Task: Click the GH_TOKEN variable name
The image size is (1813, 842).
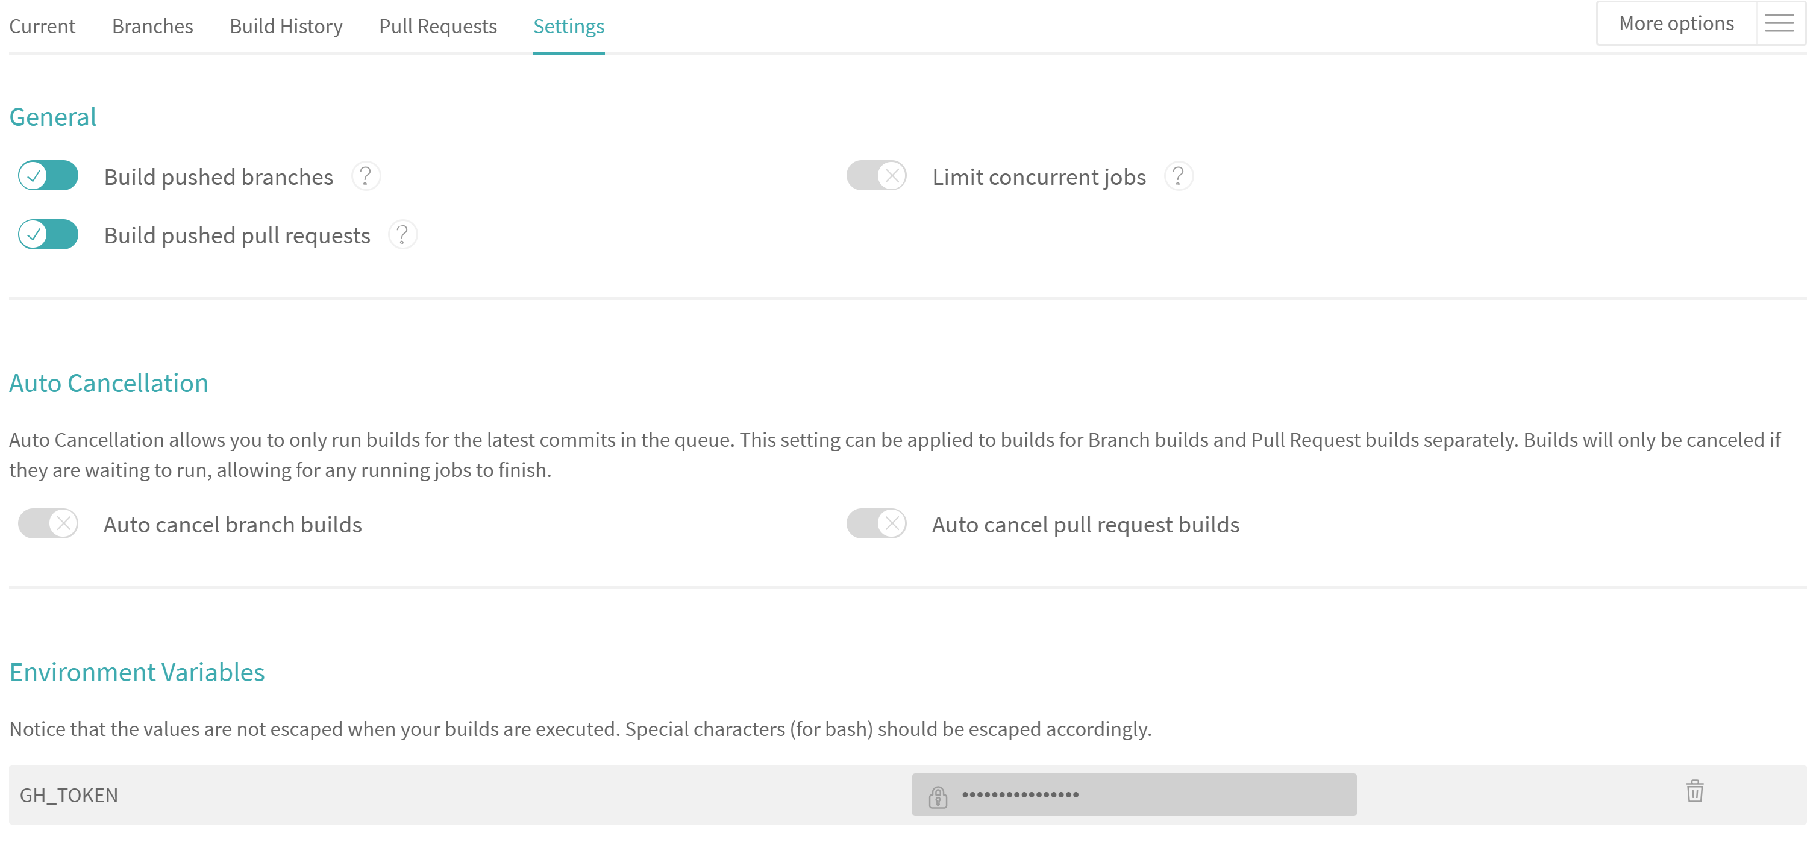Action: click(69, 796)
